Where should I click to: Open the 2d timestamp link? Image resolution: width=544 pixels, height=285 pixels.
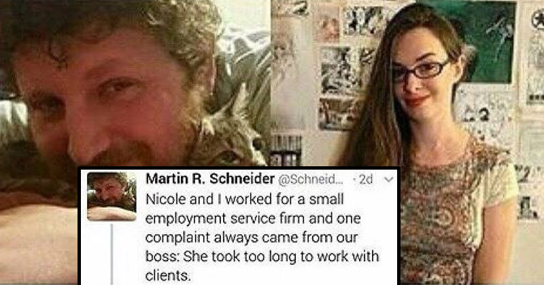click(365, 179)
